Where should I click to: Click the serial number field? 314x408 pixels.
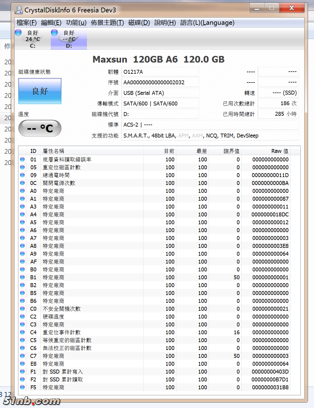pyautogui.click(x=160, y=83)
